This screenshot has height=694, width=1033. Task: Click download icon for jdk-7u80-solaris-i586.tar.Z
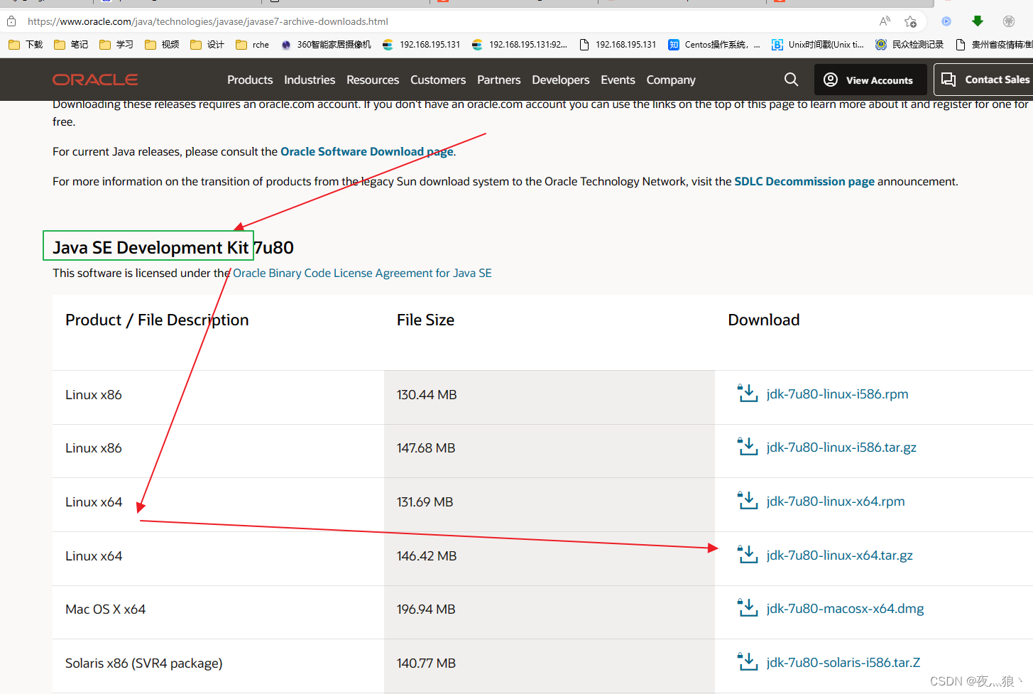tap(748, 661)
